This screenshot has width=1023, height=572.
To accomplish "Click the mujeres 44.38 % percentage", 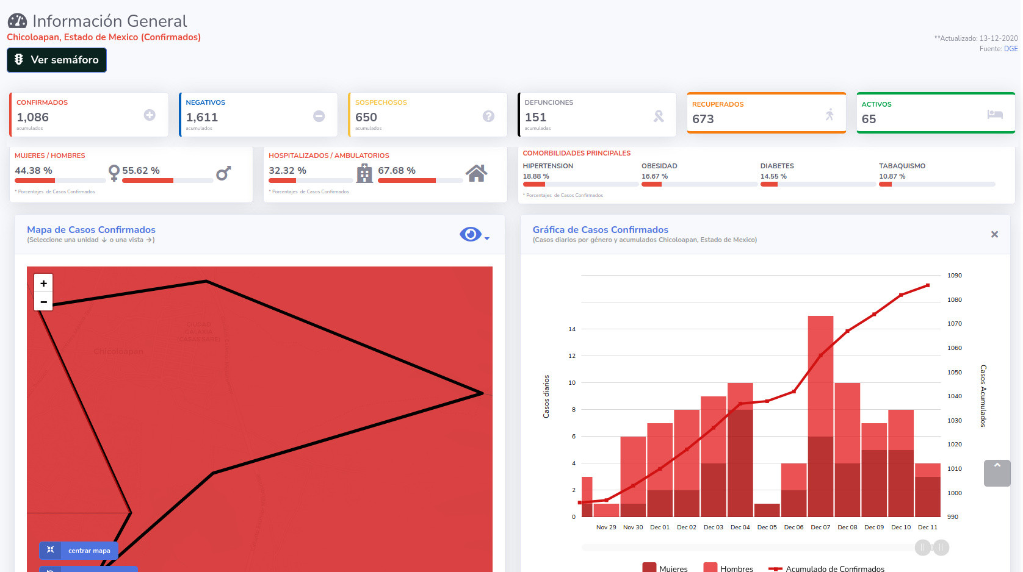I will (34, 171).
